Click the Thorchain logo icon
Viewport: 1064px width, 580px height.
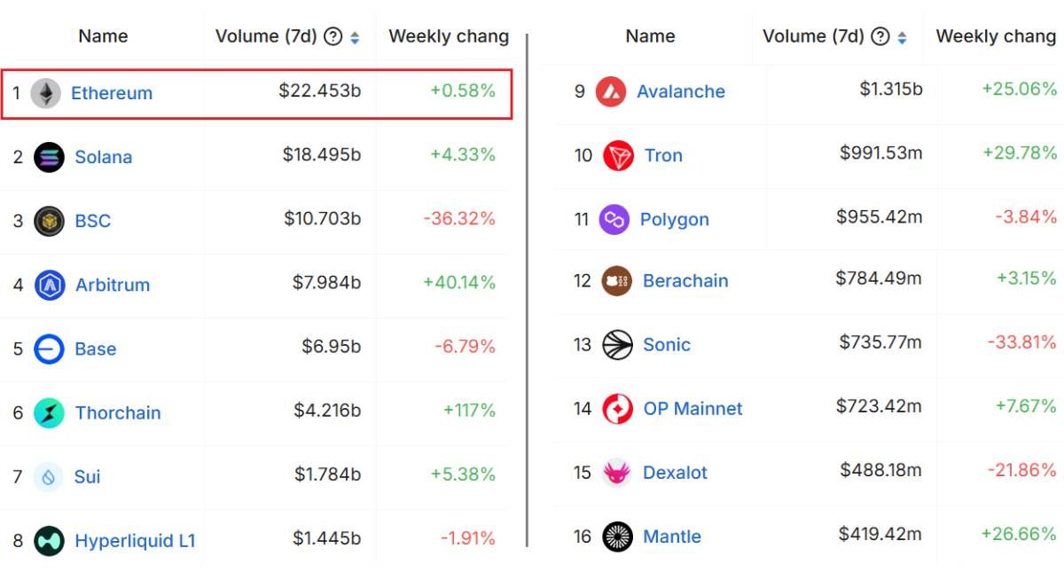tap(49, 412)
